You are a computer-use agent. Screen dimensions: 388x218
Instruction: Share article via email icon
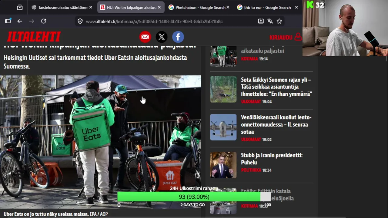pyautogui.click(x=145, y=37)
